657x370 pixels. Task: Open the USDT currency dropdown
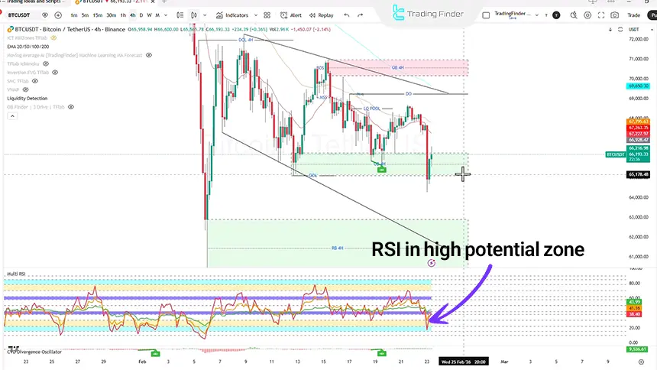tap(640, 29)
